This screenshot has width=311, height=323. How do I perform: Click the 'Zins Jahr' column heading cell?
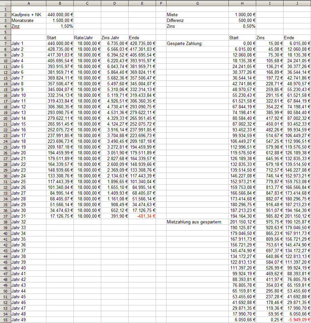pos(115,38)
